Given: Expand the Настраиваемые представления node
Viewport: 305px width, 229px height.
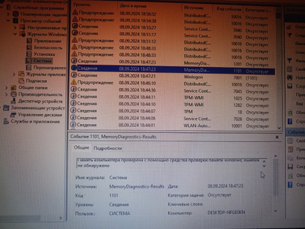Looking at the screenshot, I should pos(15,27).
